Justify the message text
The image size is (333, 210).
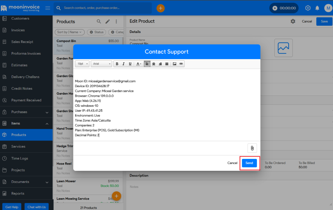point(167,64)
